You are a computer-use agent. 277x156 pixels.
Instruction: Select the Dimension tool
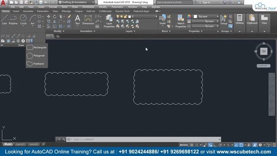[88, 19]
